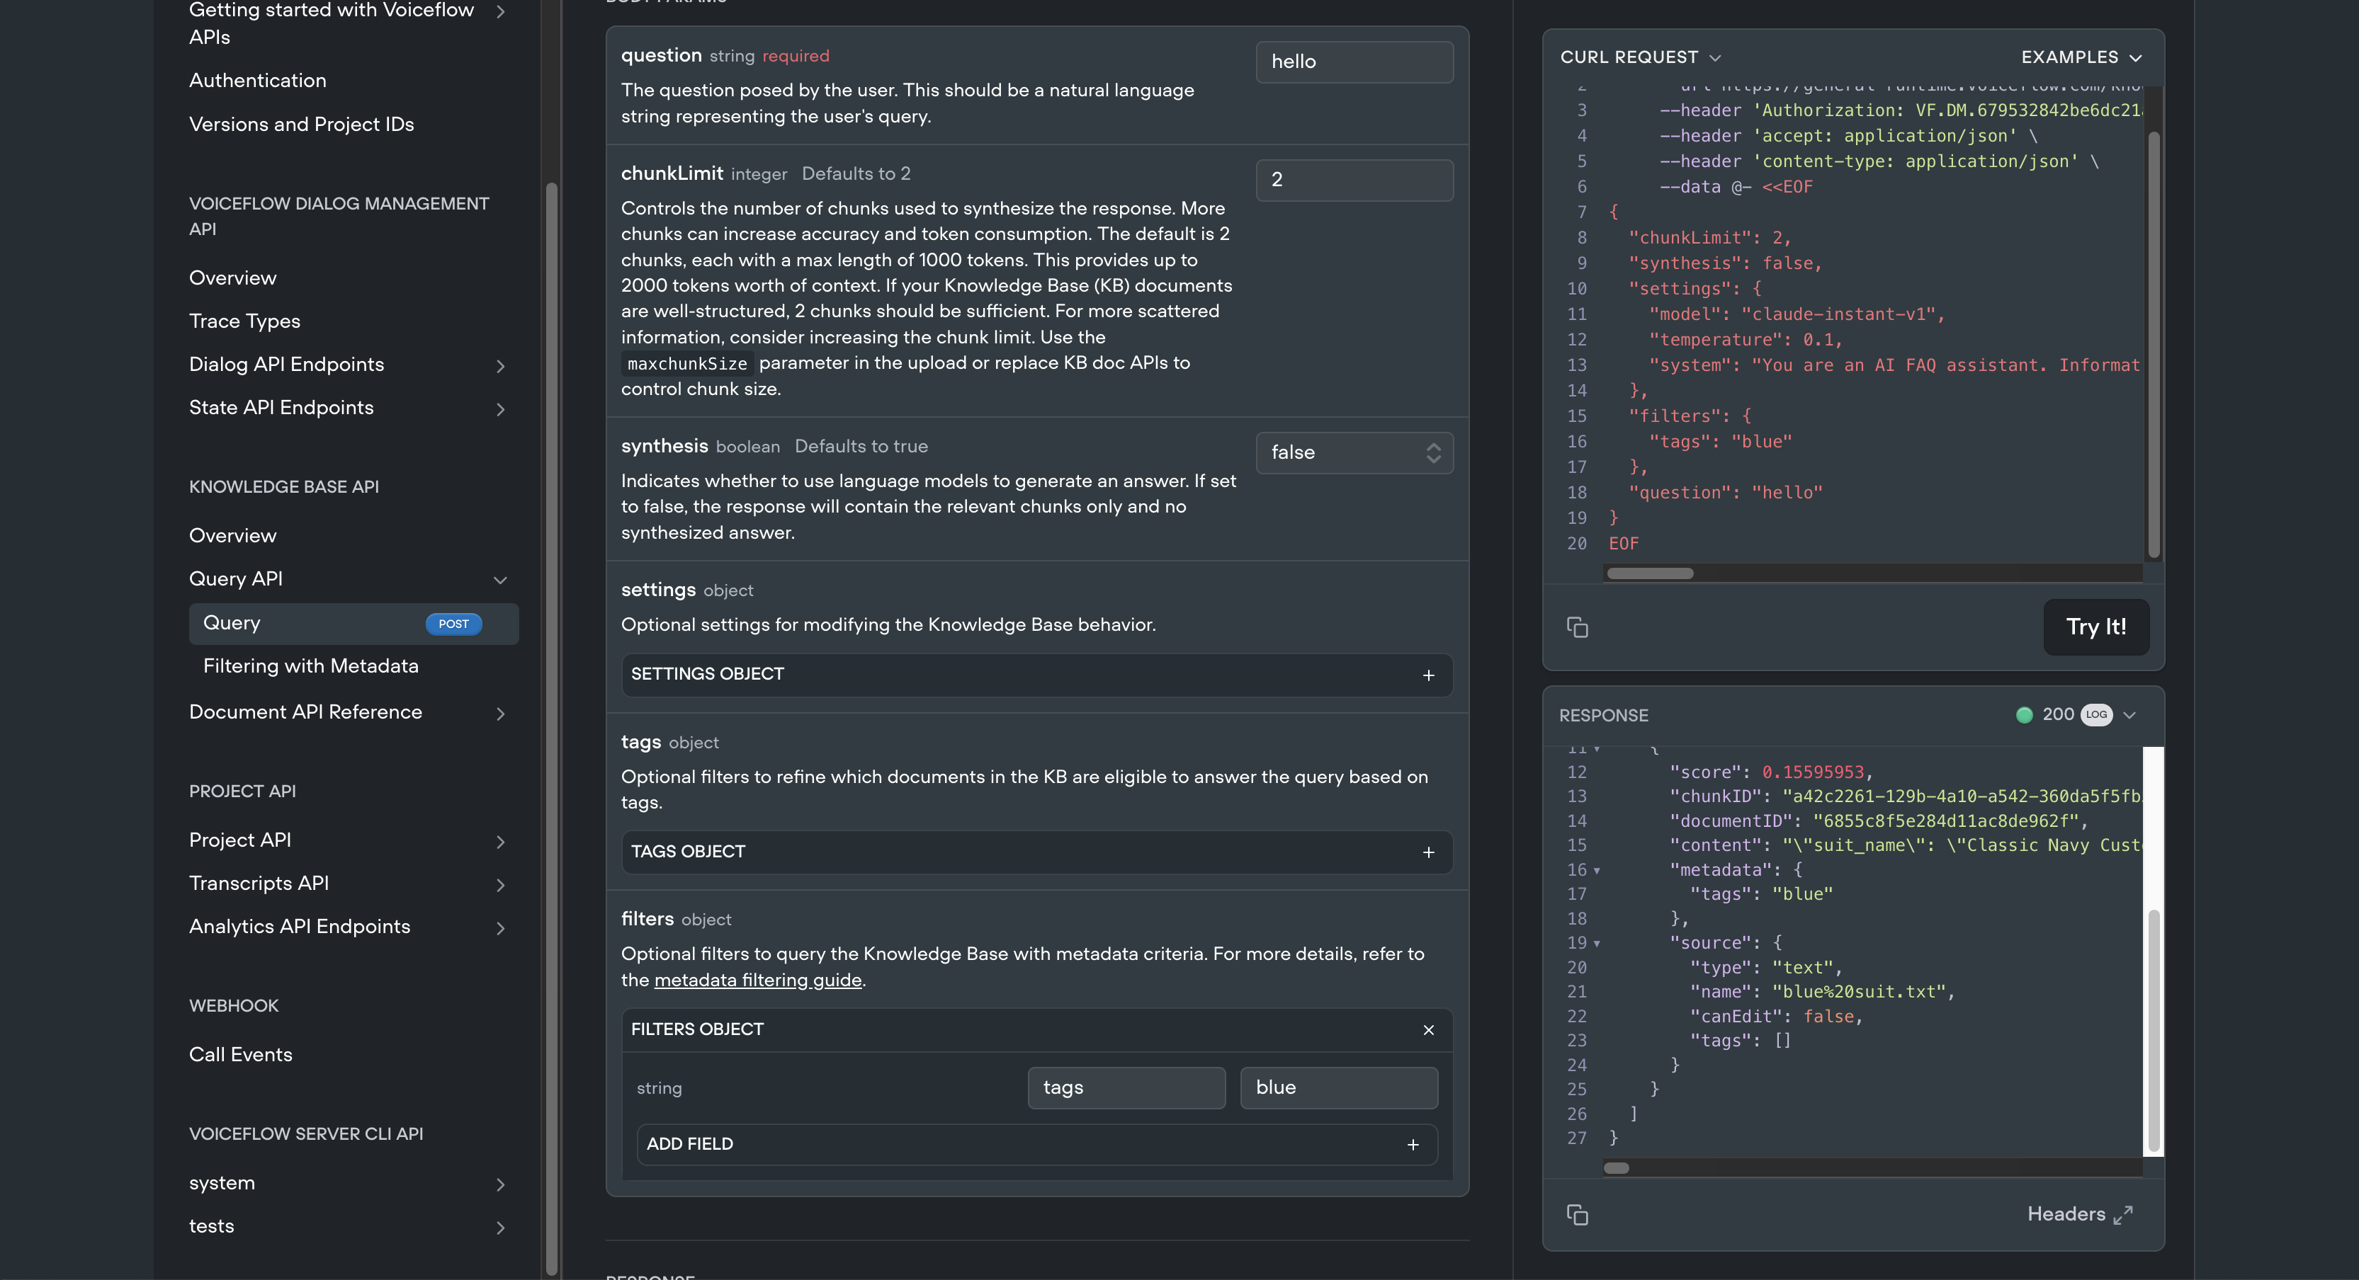The height and width of the screenshot is (1280, 2359).
Task: Open the synthesis boolean dropdown
Action: pyautogui.click(x=1354, y=452)
